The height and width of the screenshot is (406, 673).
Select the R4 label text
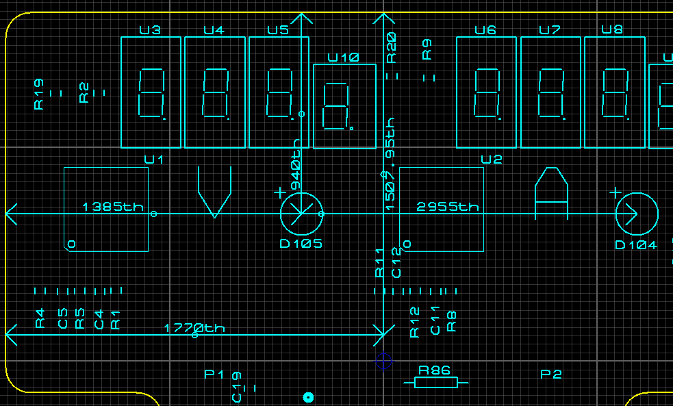coord(40,318)
